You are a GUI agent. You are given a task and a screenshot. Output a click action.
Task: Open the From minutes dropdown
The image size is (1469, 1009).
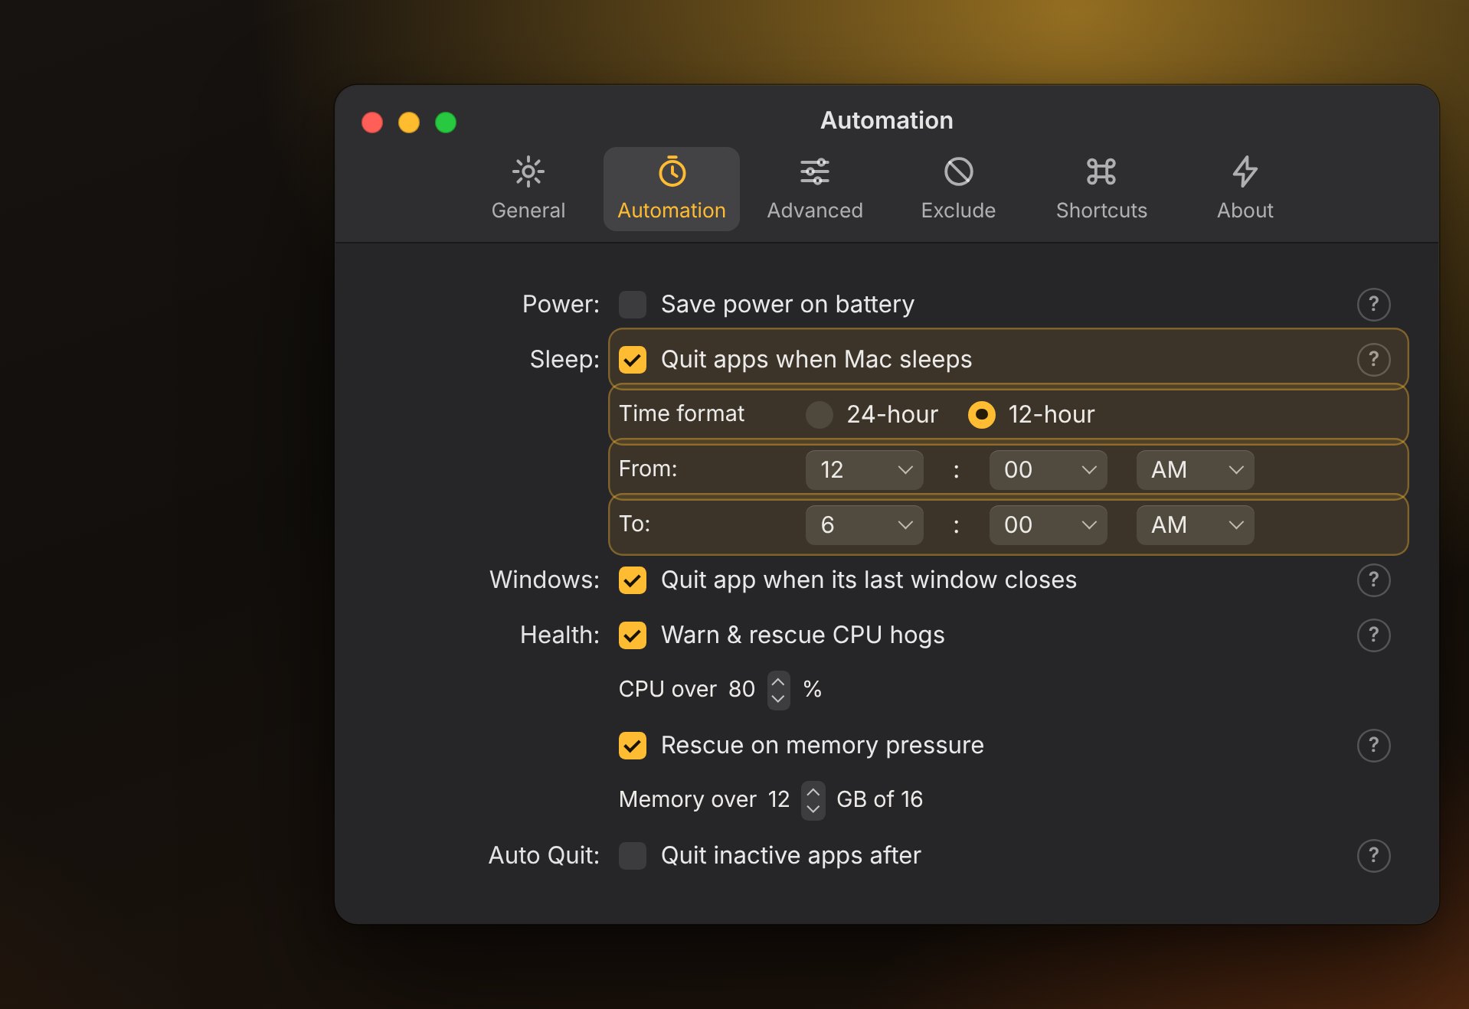1048,469
